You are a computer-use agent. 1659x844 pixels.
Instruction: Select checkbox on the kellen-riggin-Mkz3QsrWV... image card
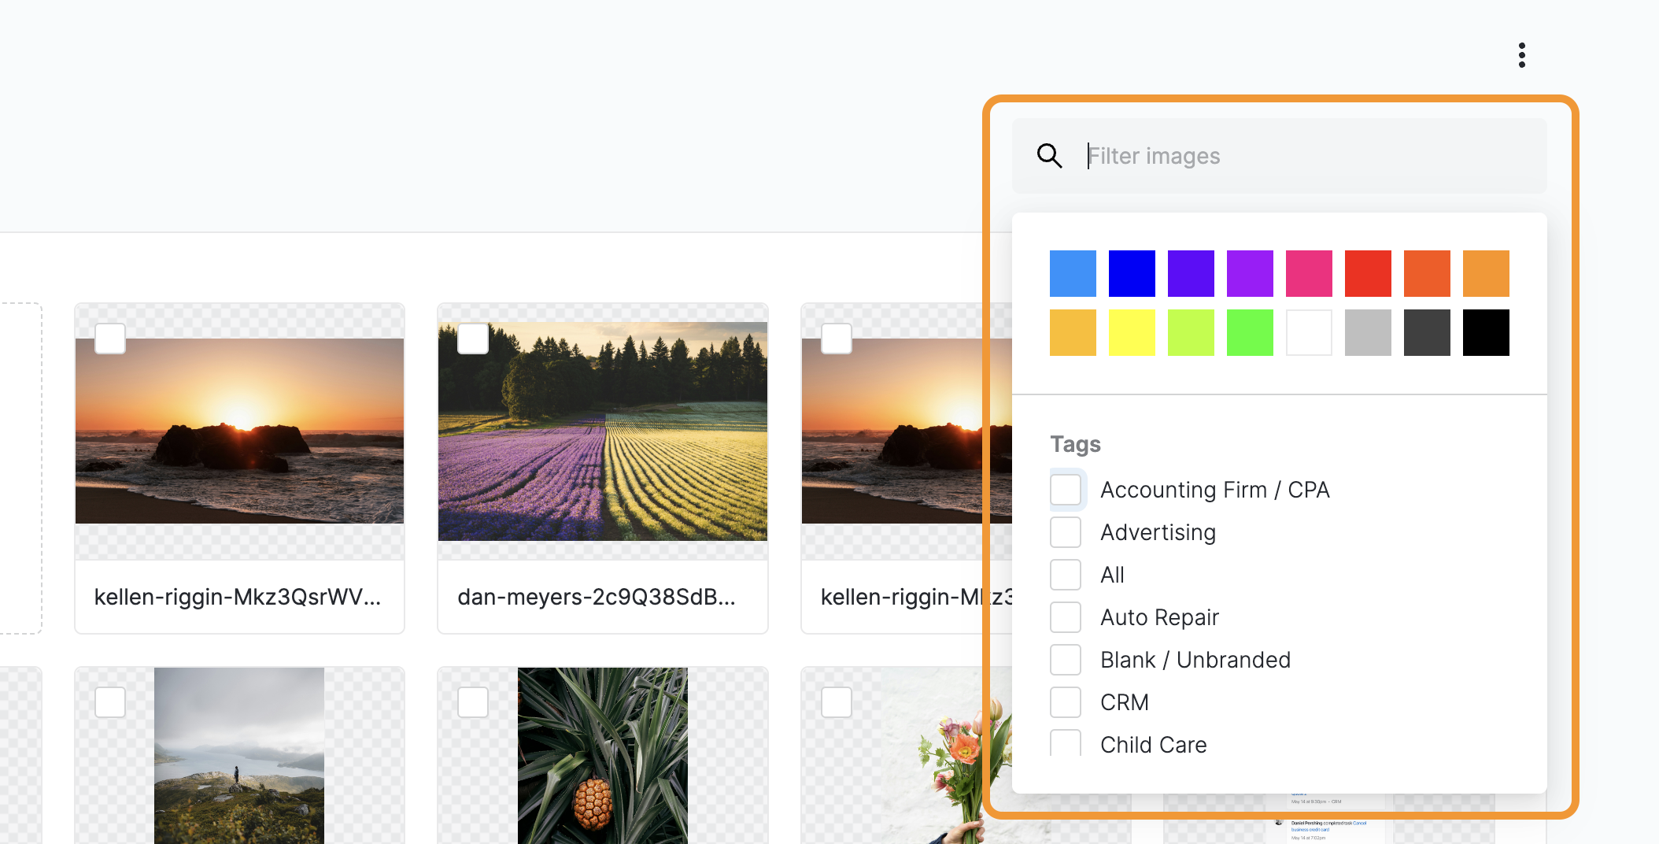110,339
